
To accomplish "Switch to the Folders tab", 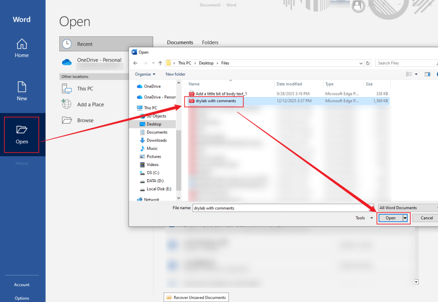I will click(x=210, y=42).
